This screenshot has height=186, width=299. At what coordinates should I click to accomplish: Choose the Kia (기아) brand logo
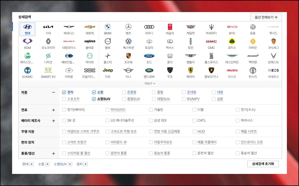pyautogui.click(x=48, y=27)
